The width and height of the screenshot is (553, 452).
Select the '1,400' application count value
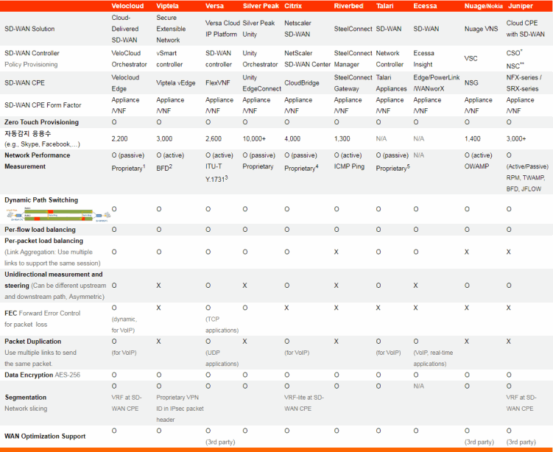pos(473,139)
